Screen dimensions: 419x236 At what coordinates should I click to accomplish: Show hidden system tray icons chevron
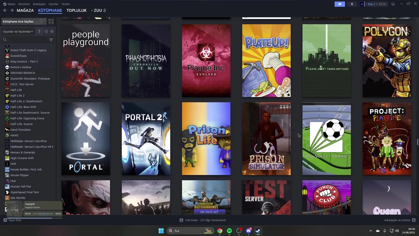[x=371, y=231]
